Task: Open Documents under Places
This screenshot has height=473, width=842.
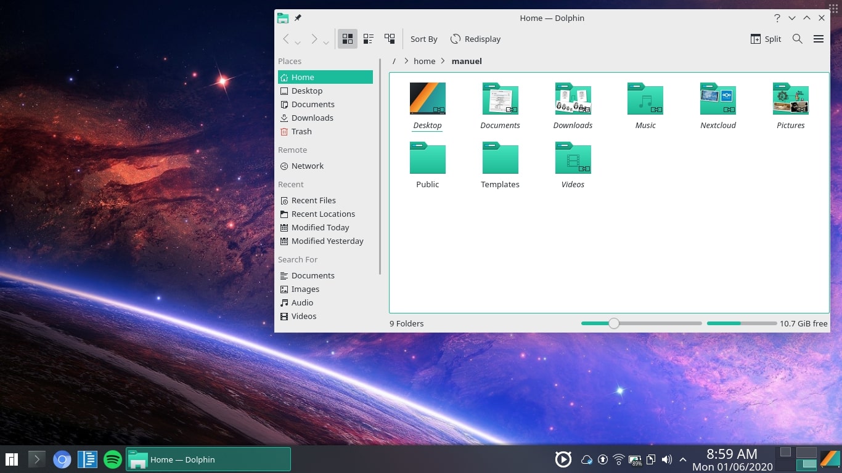Action: tap(325, 104)
